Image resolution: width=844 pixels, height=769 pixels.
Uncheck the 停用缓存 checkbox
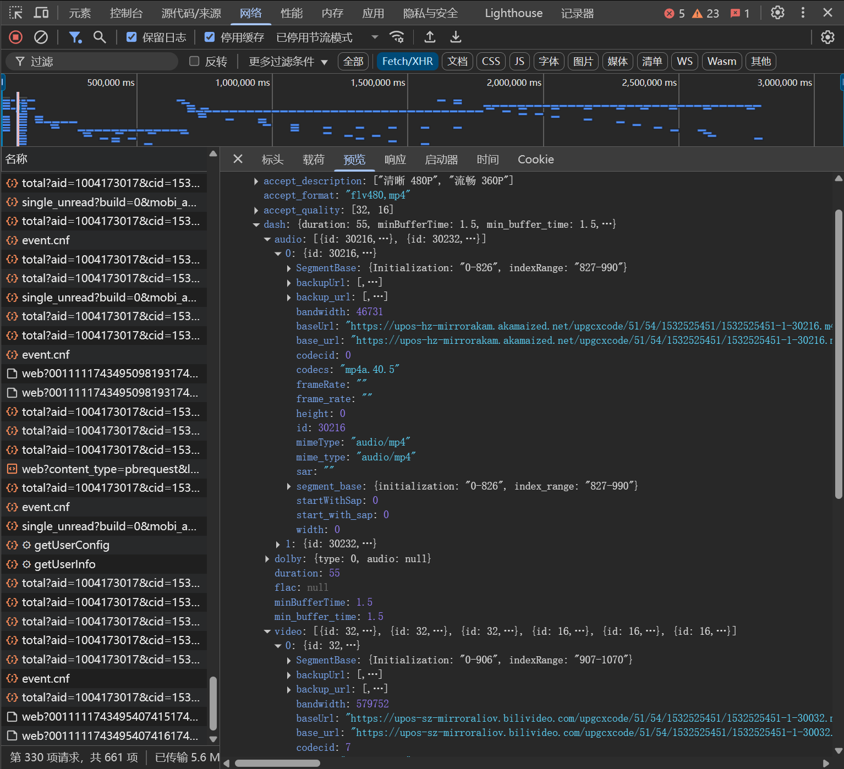[x=210, y=37]
